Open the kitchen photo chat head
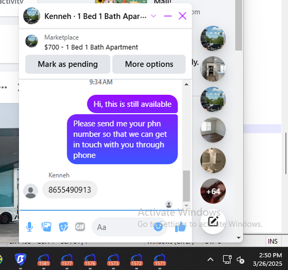 (213, 69)
